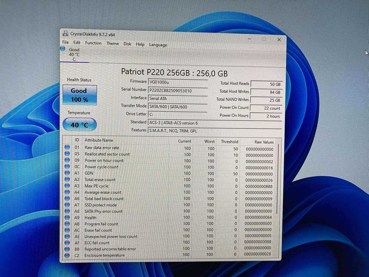Click the status icon for Unexpected power loss count

(67, 236)
